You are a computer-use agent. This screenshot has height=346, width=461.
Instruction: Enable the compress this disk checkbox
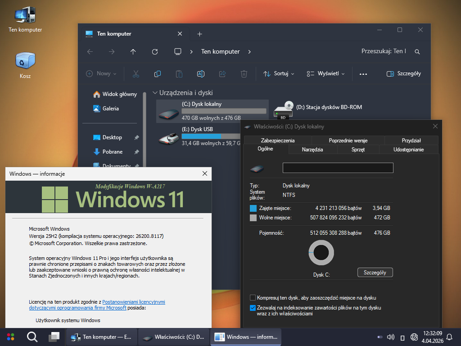click(253, 298)
